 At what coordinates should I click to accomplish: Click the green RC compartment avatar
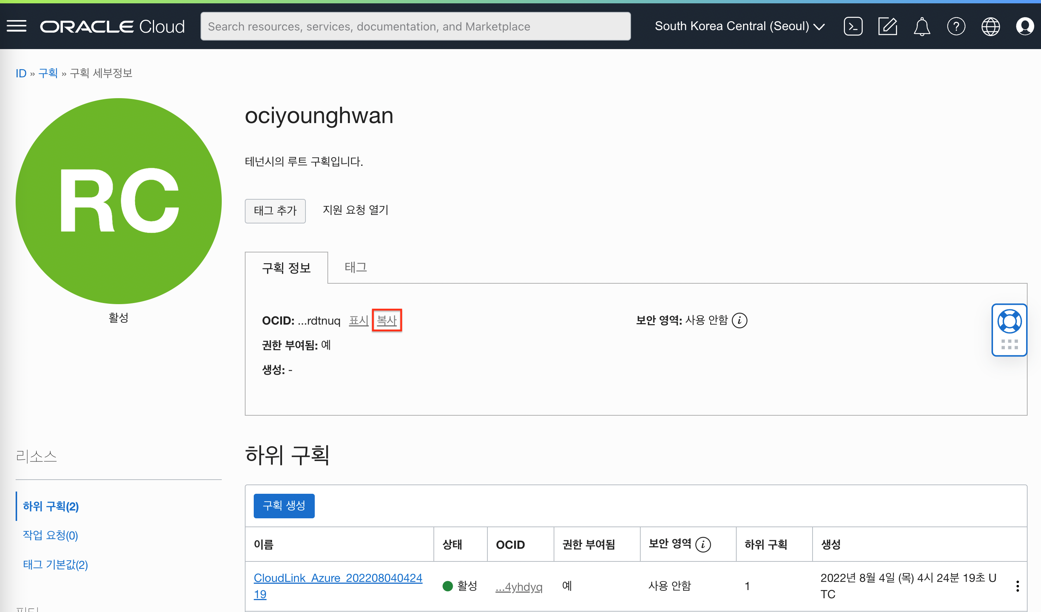click(119, 201)
